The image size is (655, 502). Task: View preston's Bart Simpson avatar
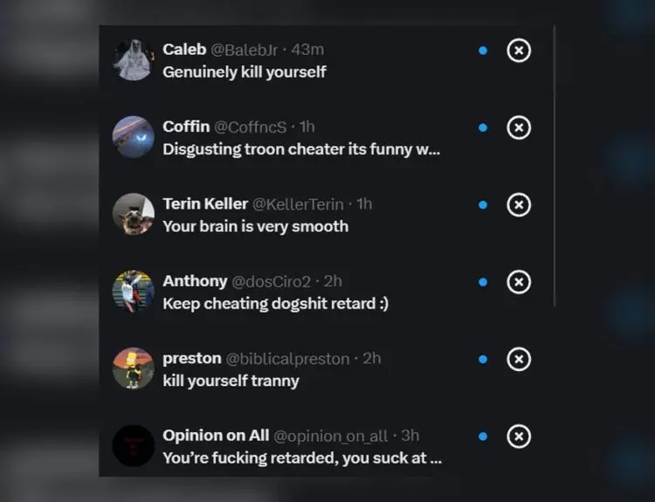[x=134, y=368]
